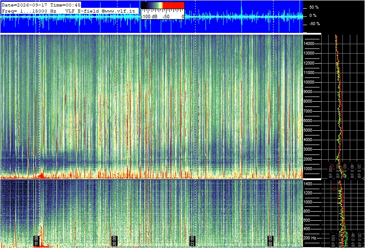Click the 12000 frequency axis label
The width and height of the screenshot is (365, 248).
[x=309, y=63]
